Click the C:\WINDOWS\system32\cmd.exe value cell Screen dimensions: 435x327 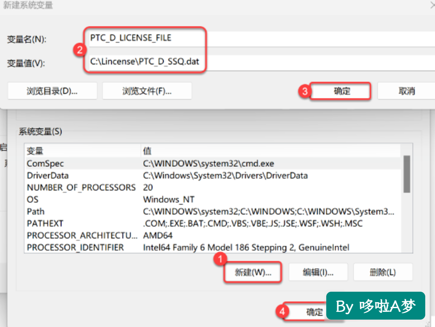tap(208, 164)
